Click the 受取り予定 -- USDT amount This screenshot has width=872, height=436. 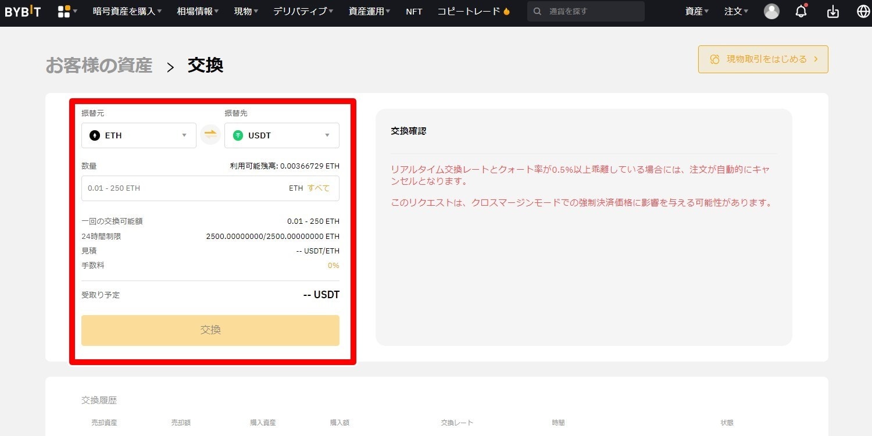tap(321, 295)
